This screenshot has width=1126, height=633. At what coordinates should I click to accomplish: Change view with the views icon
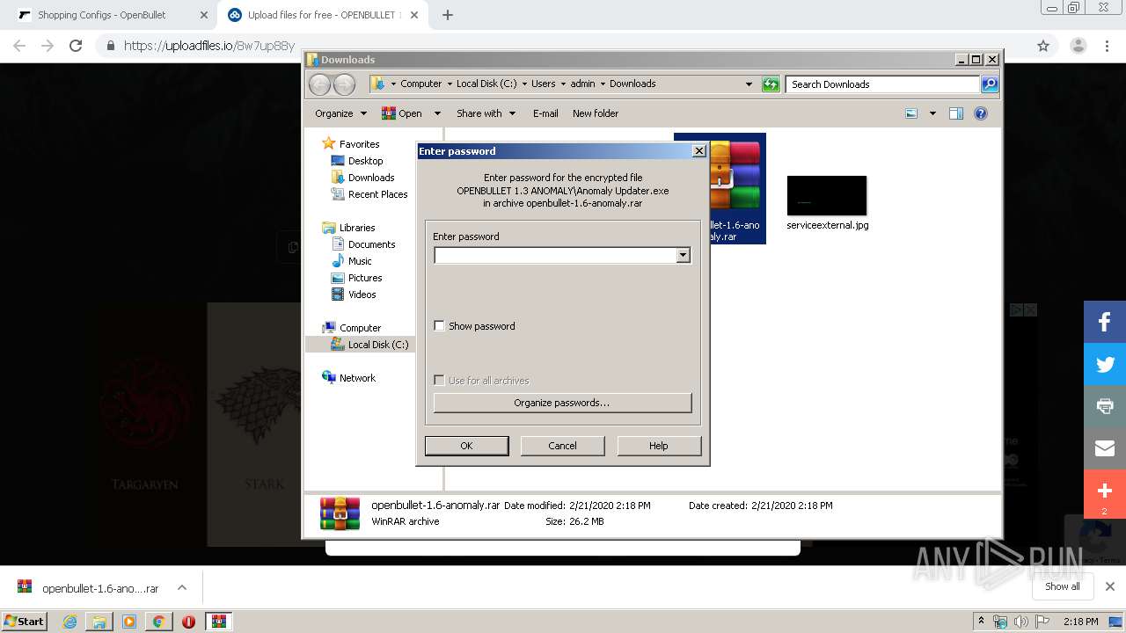911,113
